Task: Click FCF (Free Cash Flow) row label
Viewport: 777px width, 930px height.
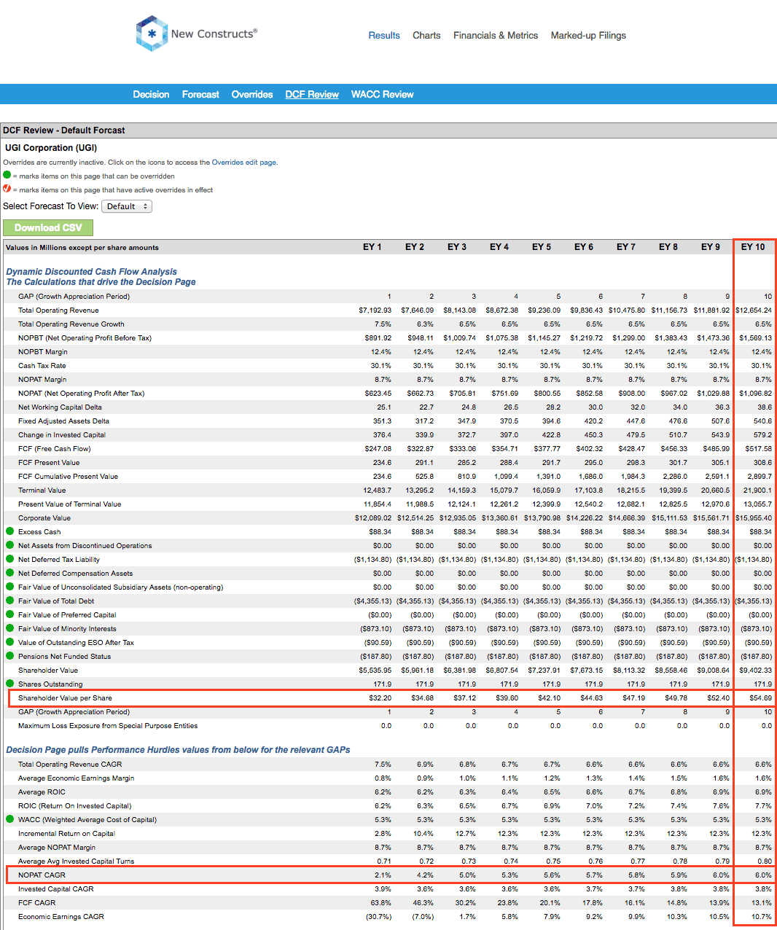Action: click(54, 448)
